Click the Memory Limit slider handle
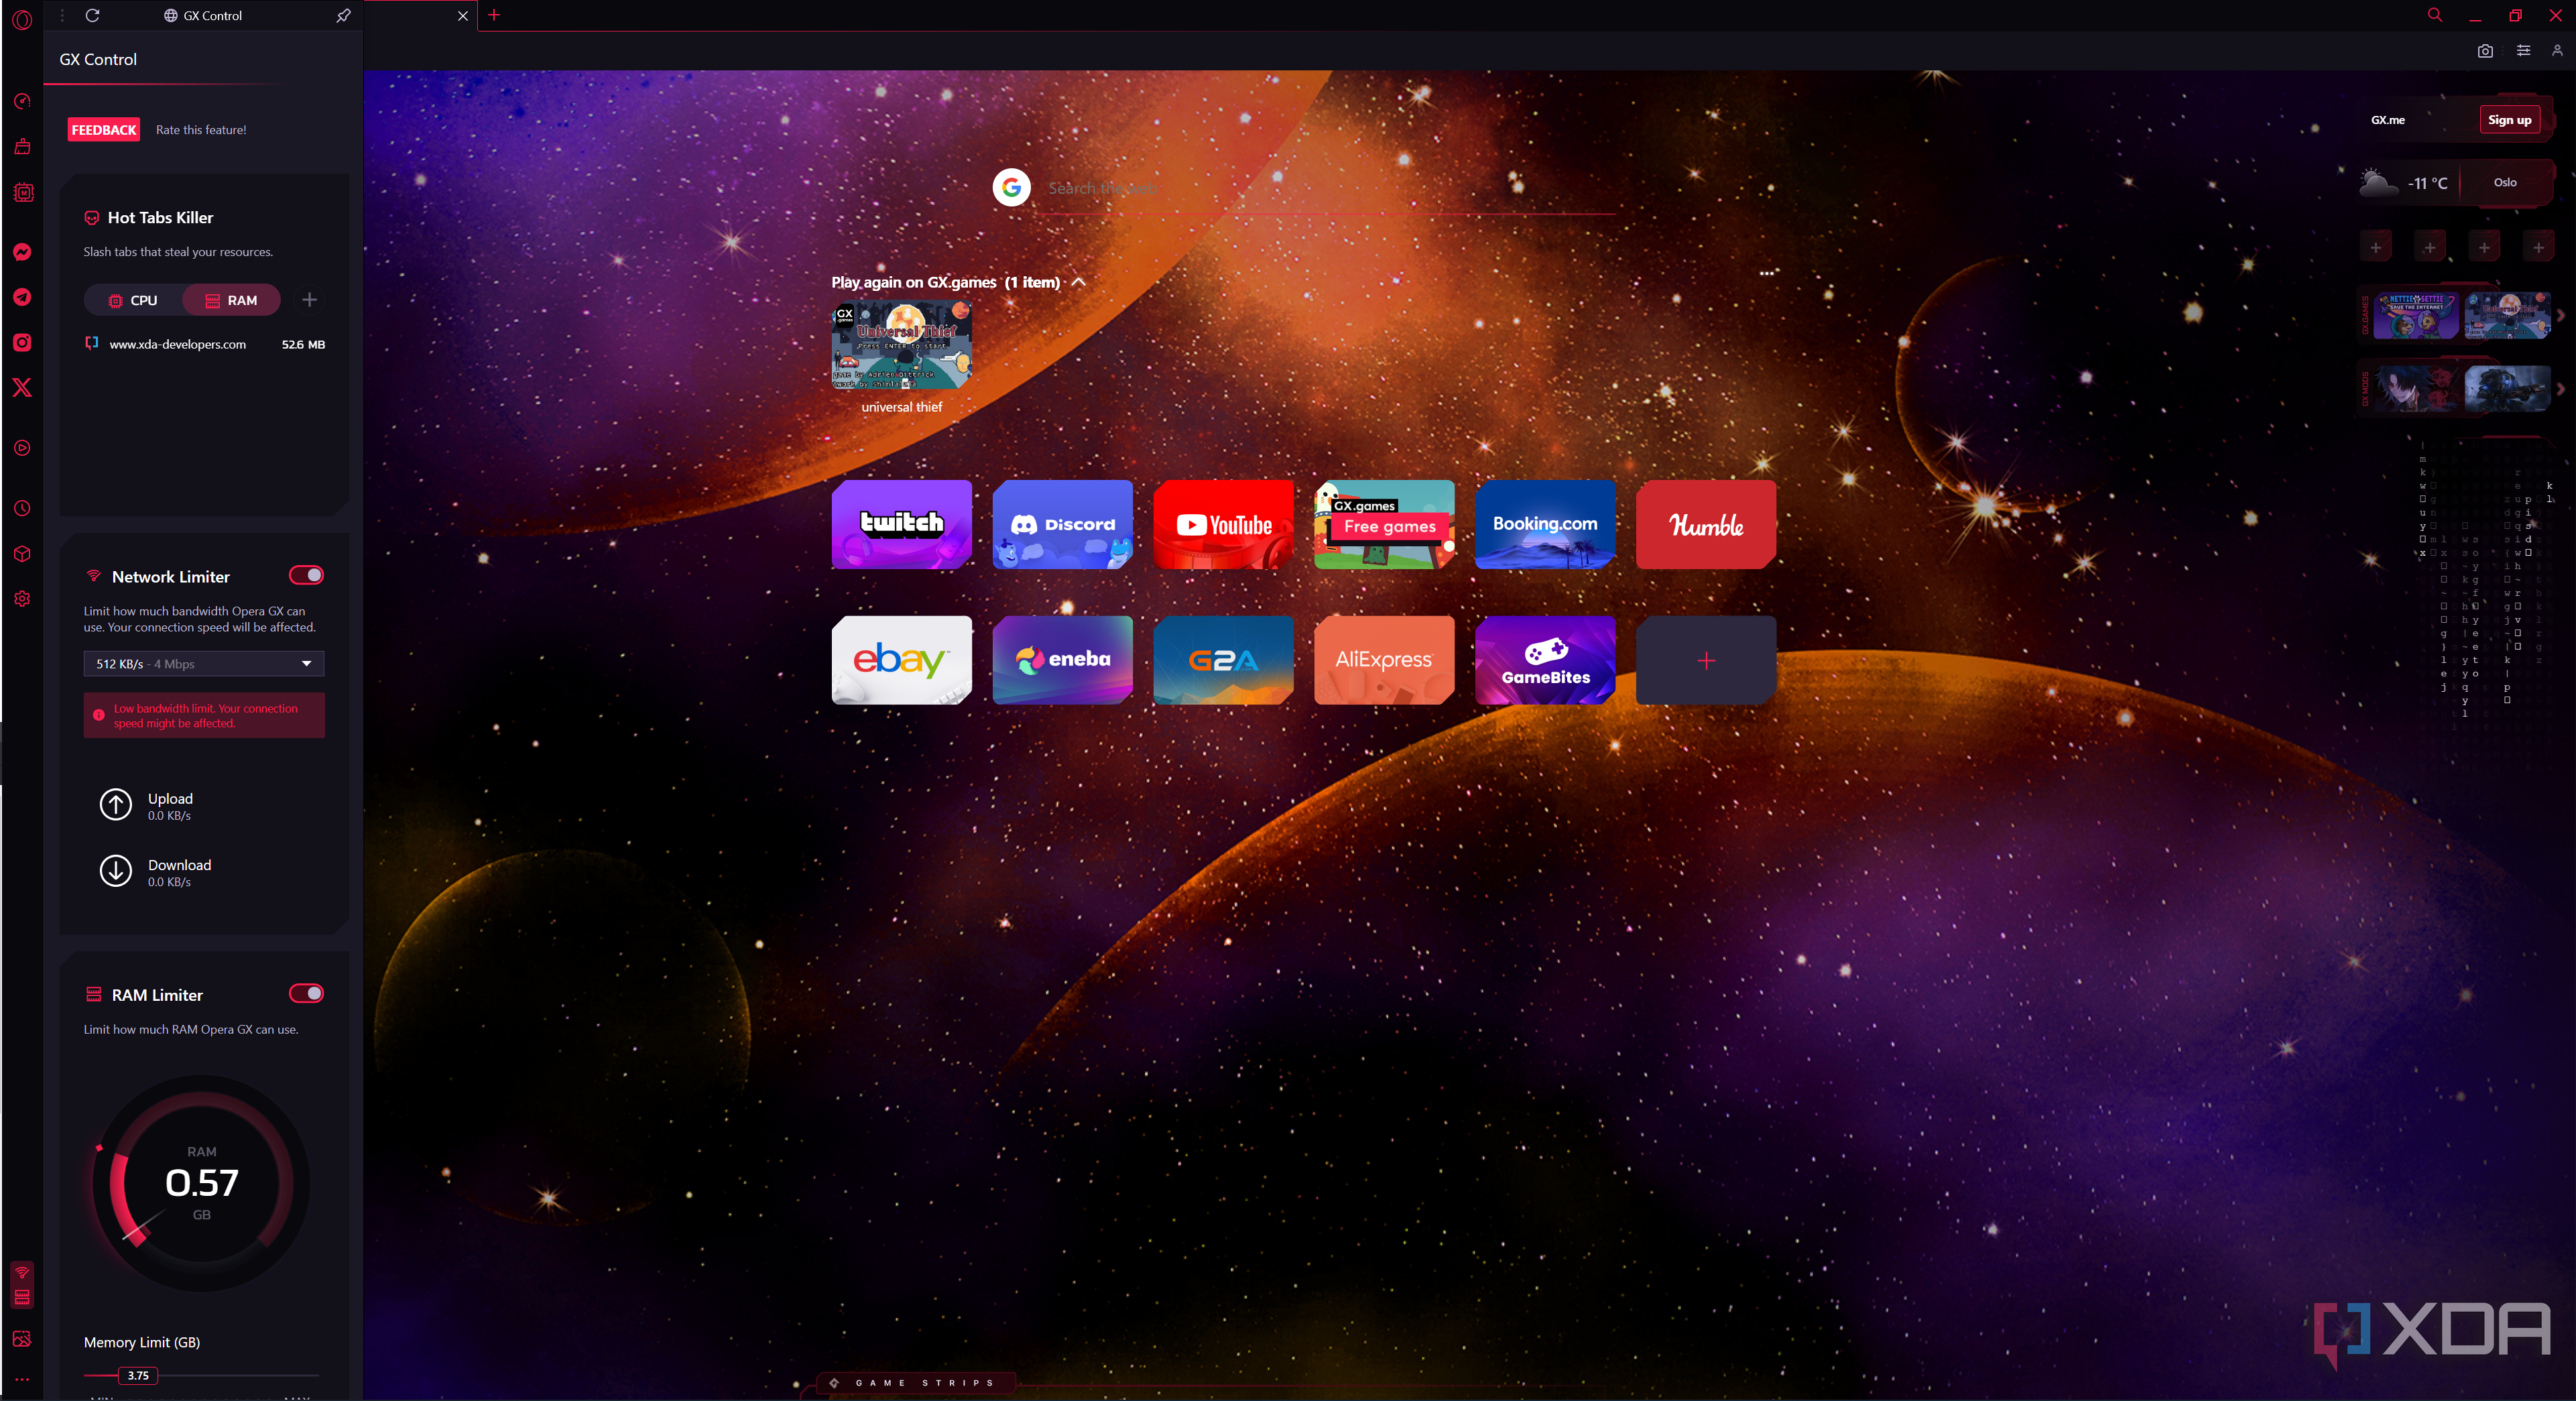2576x1401 pixels. 138,1375
